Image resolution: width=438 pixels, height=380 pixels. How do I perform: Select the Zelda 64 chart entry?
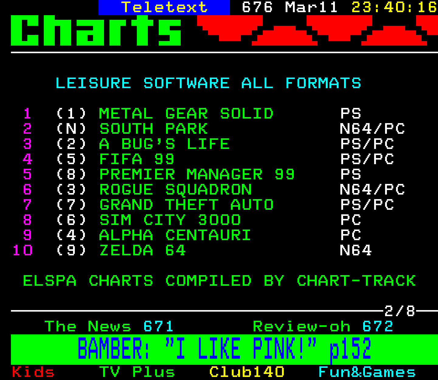coord(142,250)
